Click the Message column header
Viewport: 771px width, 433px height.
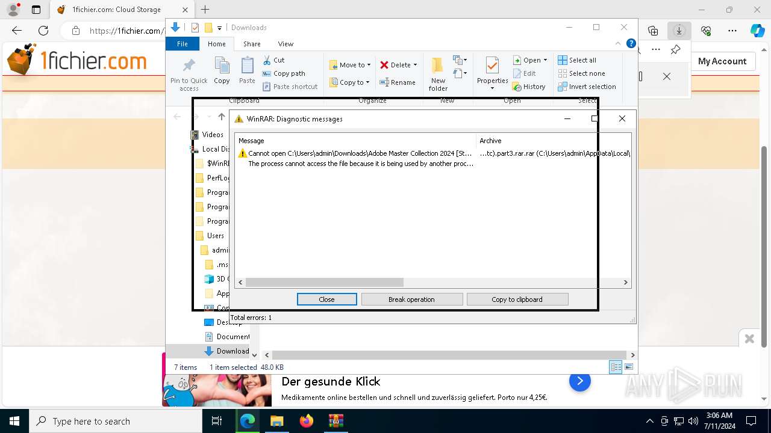tap(355, 141)
